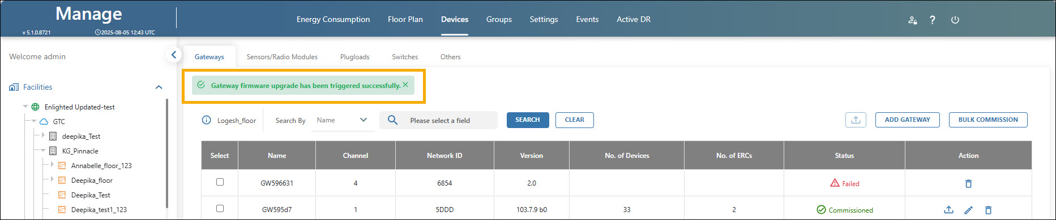The height and width of the screenshot is (220, 1056).
Task: Open the Energy Consumption menu
Action: pos(333,19)
